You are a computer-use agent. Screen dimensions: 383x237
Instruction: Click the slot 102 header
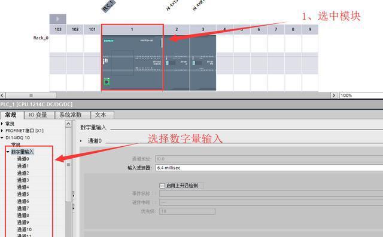75,29
